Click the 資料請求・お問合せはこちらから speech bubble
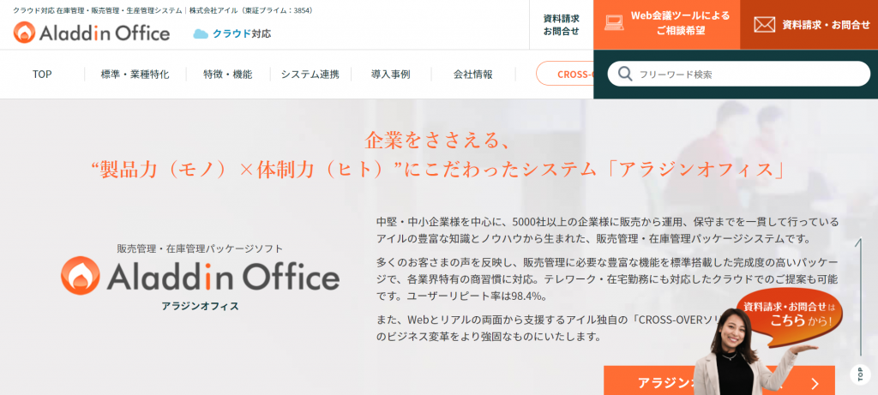Viewport: 878px width, 395px height. point(787,314)
